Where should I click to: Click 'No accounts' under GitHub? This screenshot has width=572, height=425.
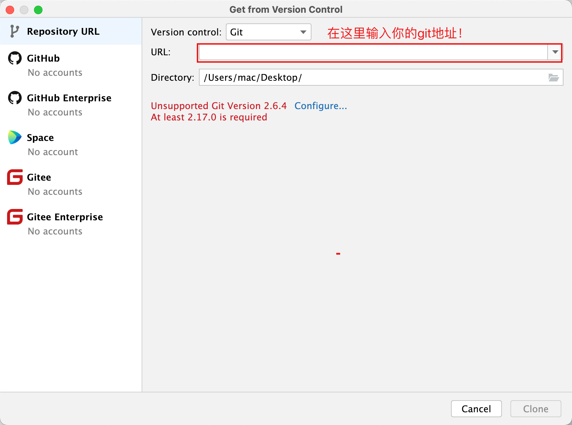55,73
